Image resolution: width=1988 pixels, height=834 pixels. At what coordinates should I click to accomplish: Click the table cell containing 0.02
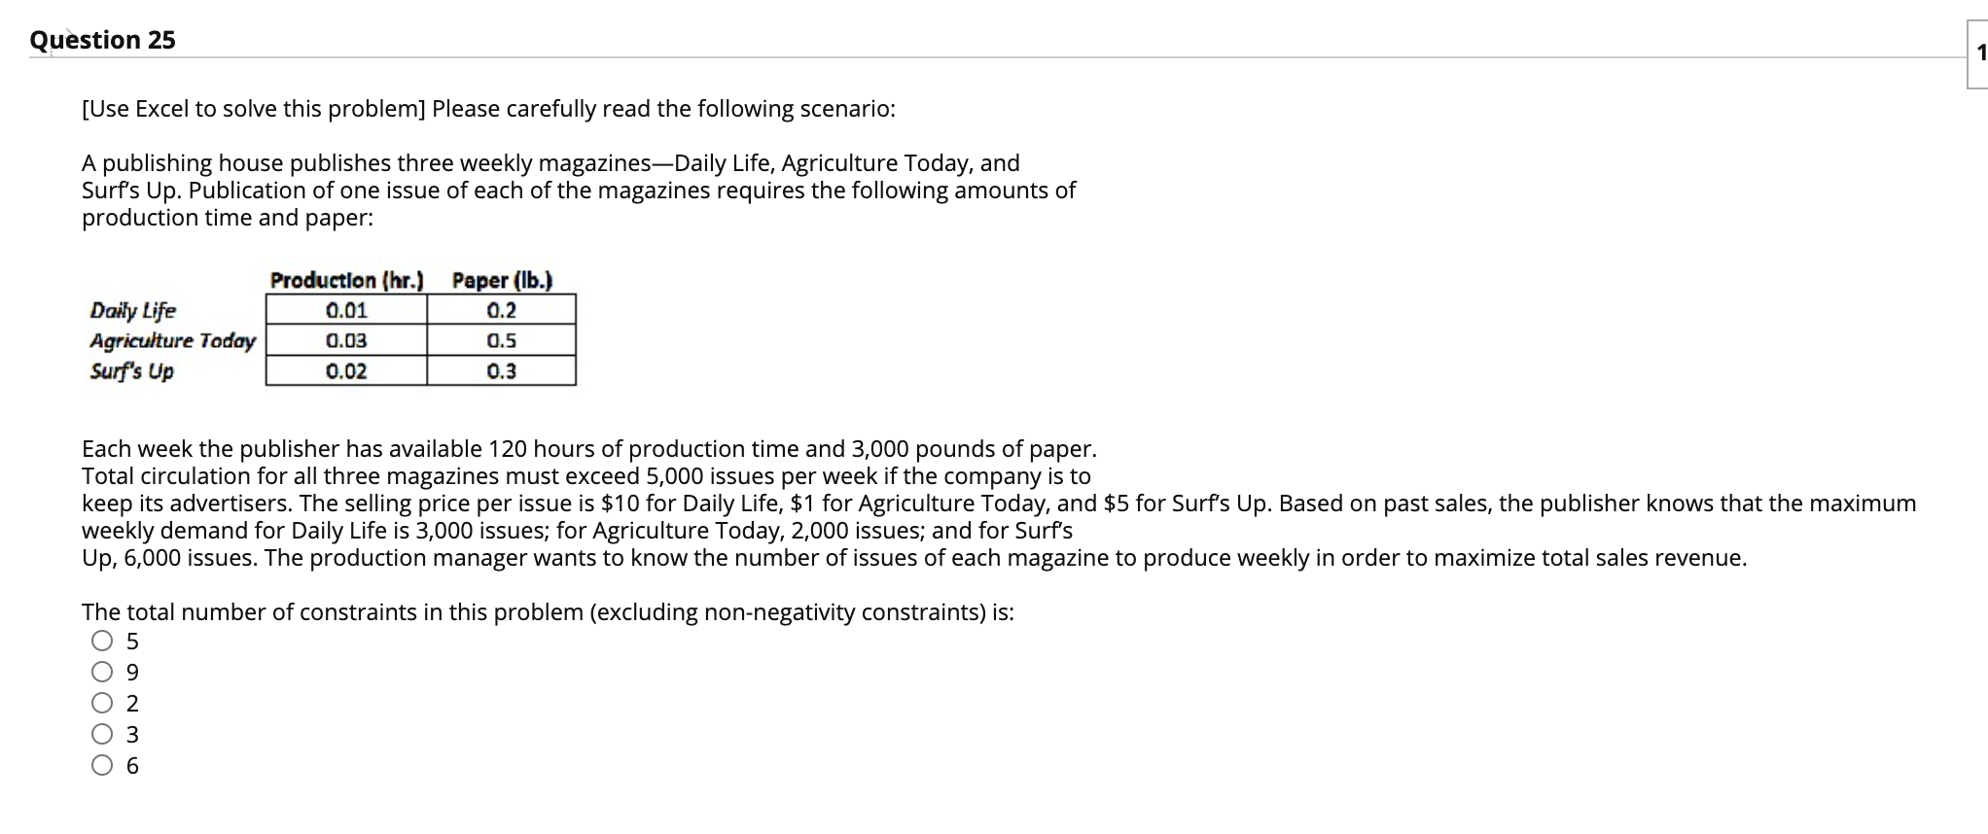click(346, 371)
